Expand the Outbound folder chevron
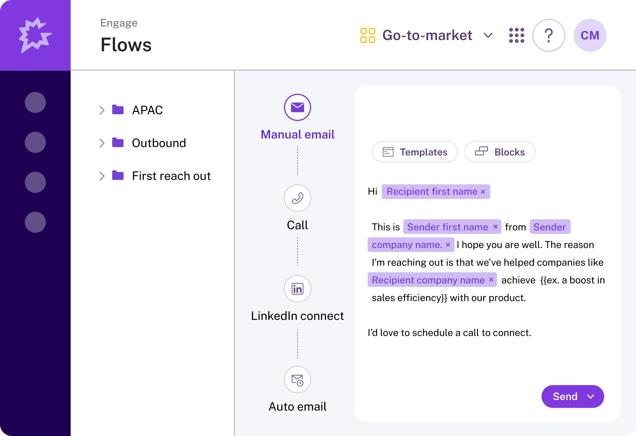Image resolution: width=636 pixels, height=436 pixels. coord(102,143)
